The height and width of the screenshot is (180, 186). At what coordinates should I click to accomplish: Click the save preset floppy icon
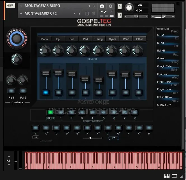[x=87, y=13]
